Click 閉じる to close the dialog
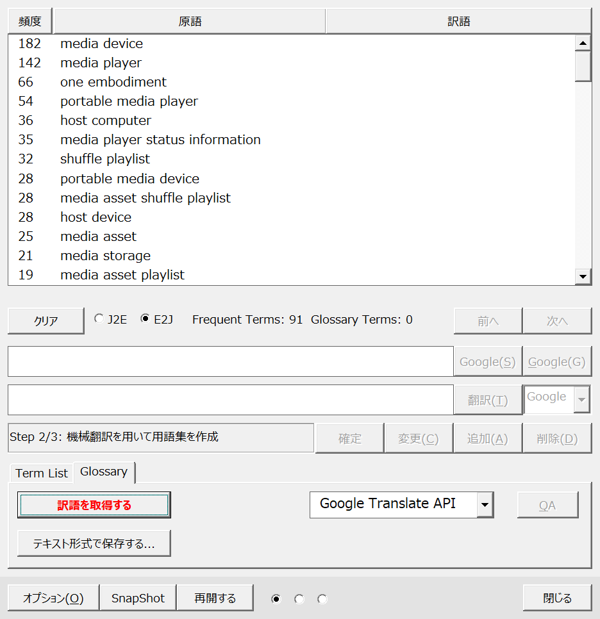Viewport: 600px width, 619px height. [x=557, y=598]
